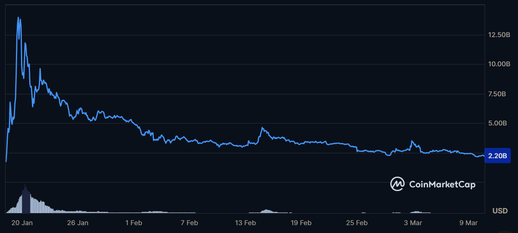Click the 25 Feb date label
This screenshot has width=518, height=233.
click(x=357, y=223)
